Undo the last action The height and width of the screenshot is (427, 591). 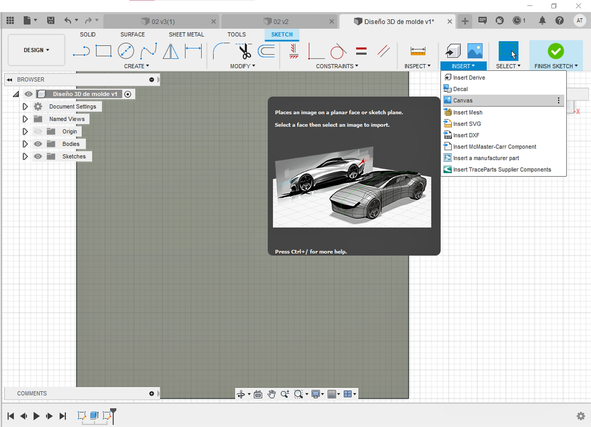[68, 20]
